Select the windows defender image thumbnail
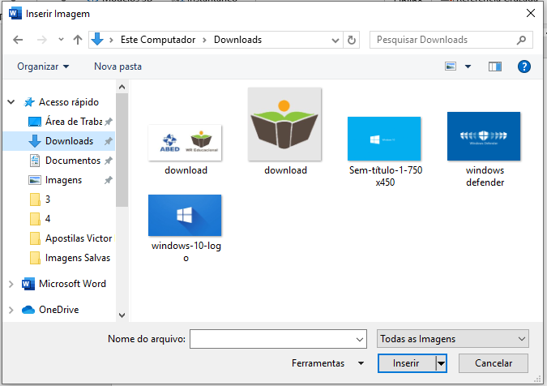Screen dimensions: 547x386 485,137
